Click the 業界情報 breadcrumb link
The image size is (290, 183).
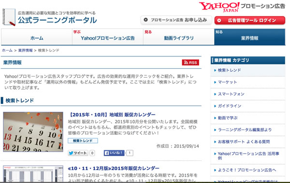pos(25,50)
